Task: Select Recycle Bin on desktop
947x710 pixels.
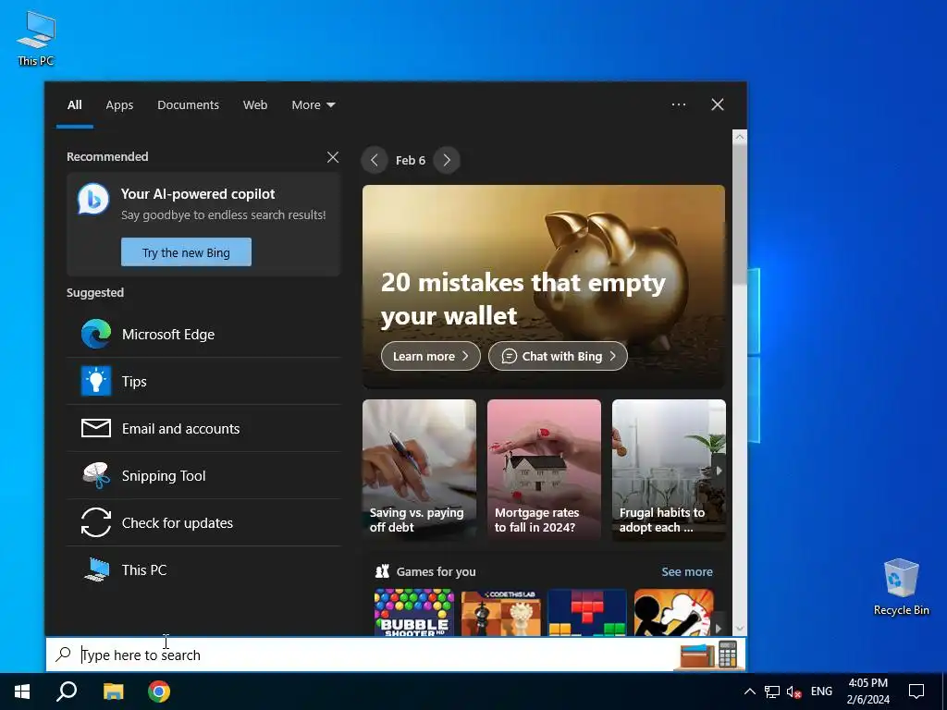Action: 901,587
